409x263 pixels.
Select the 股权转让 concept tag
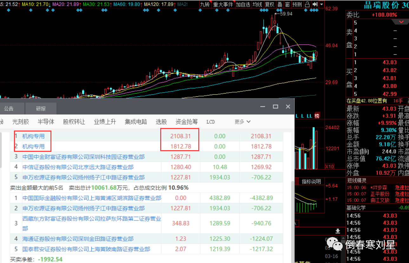coord(74,122)
